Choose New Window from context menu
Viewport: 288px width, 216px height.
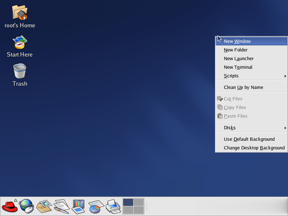tap(251, 41)
